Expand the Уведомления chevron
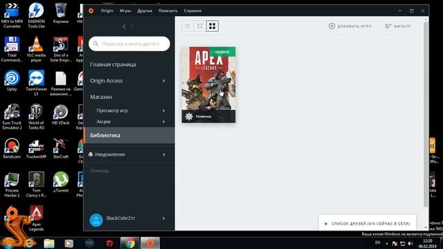 point(163,154)
